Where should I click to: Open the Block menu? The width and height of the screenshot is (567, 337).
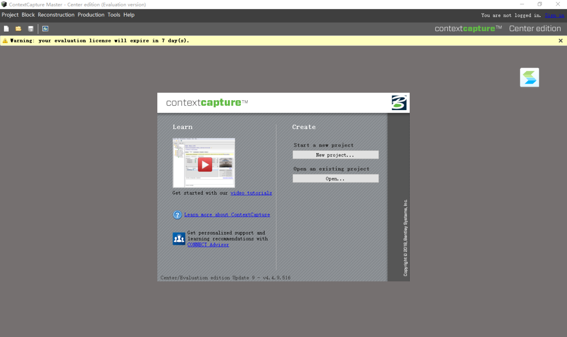coord(28,15)
